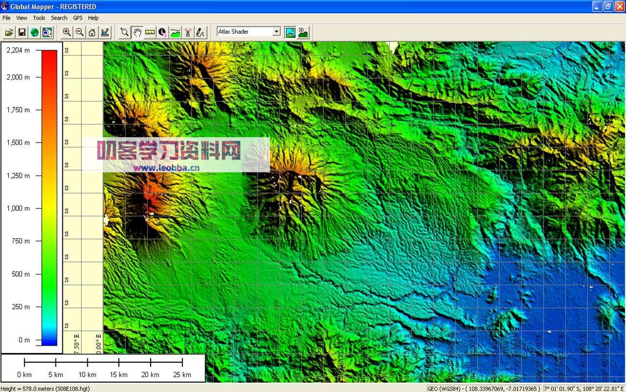Screen dimensions: 626x392
Task: Click the elevation color scale legend
Action: (x=49, y=195)
